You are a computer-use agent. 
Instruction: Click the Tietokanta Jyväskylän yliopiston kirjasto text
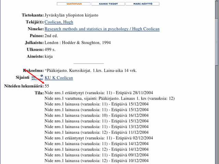pyautogui.click(x=72, y=15)
